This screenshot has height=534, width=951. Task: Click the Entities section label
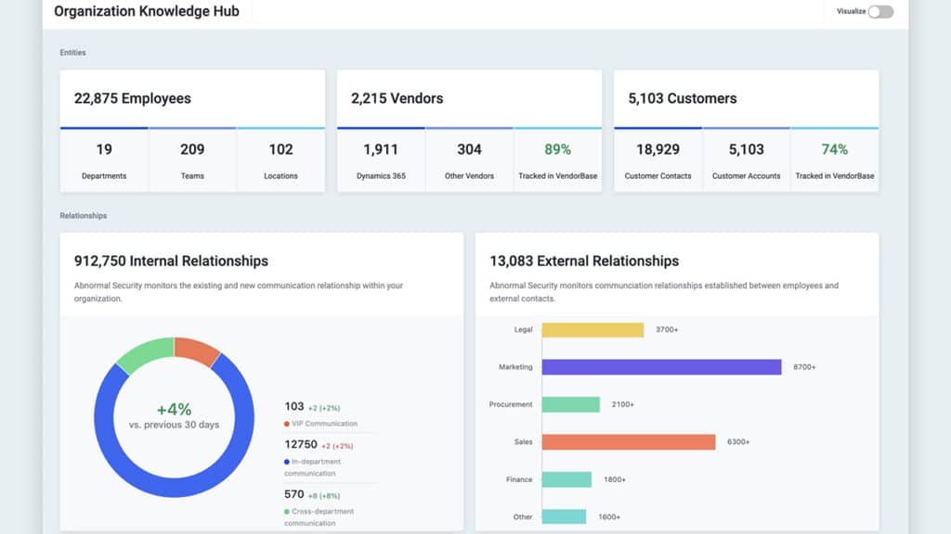(72, 53)
